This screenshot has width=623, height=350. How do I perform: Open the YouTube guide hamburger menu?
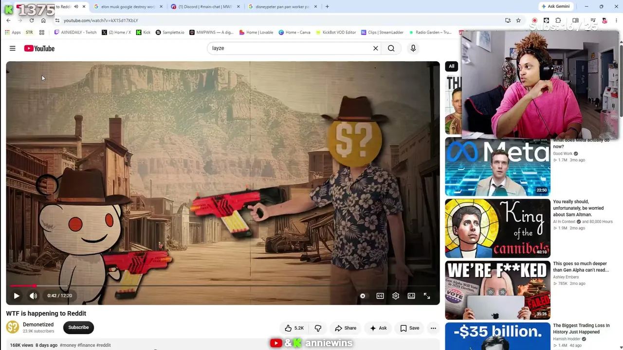click(x=13, y=48)
